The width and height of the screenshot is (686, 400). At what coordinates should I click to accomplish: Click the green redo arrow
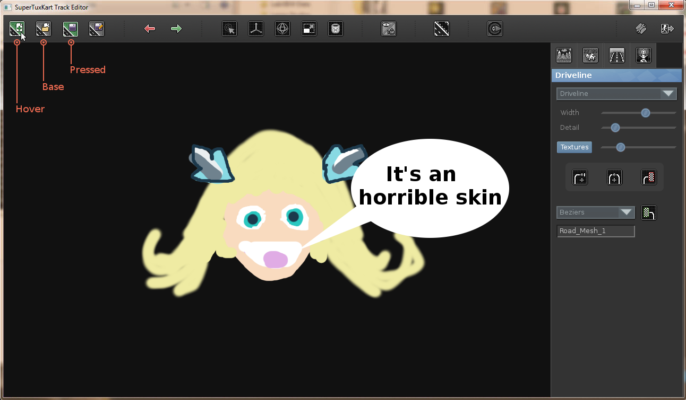point(176,29)
